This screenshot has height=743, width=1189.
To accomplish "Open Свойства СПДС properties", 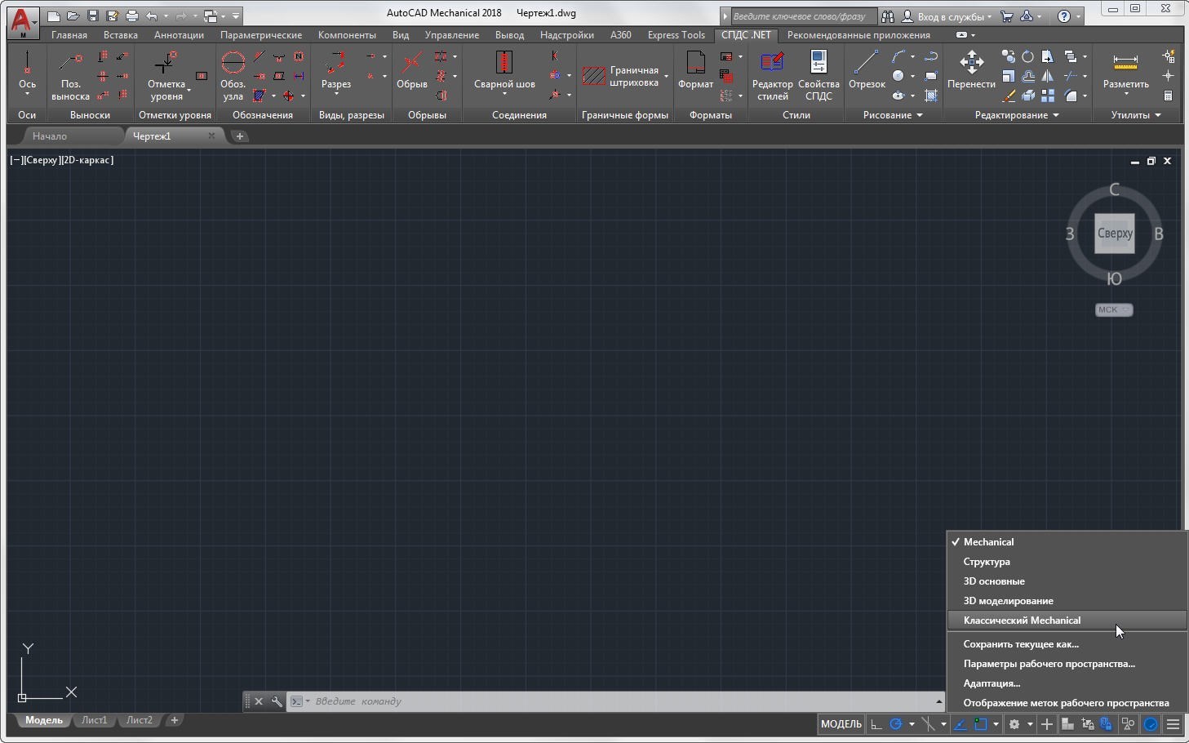I will click(x=819, y=74).
